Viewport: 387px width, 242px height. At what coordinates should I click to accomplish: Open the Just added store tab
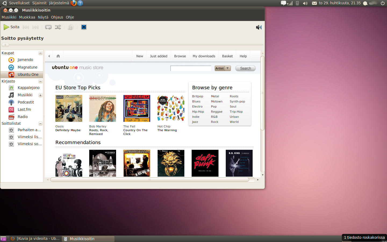tap(159, 56)
